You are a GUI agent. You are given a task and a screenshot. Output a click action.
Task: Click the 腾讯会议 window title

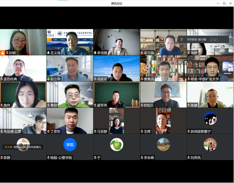pos(117,4)
